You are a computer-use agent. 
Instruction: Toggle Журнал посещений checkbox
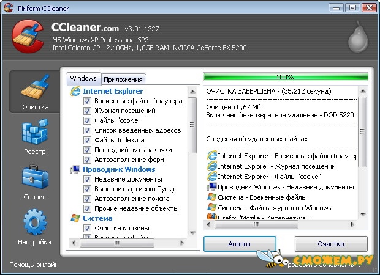pos(87,111)
